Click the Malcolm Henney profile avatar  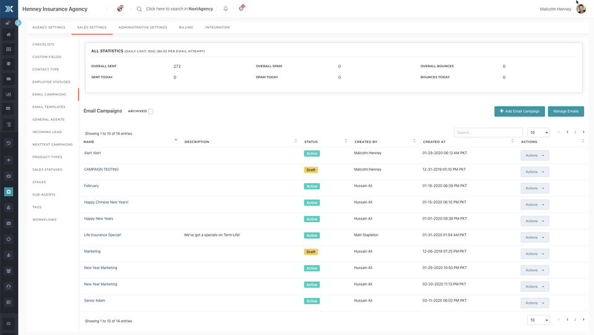[x=581, y=9]
